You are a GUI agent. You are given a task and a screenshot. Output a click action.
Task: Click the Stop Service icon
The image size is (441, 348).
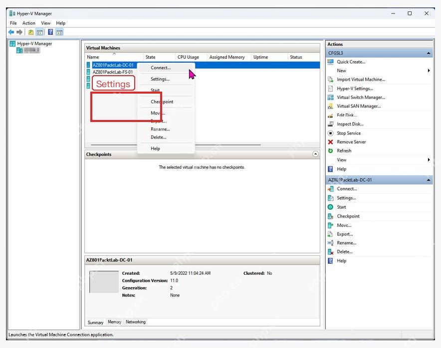click(330, 133)
